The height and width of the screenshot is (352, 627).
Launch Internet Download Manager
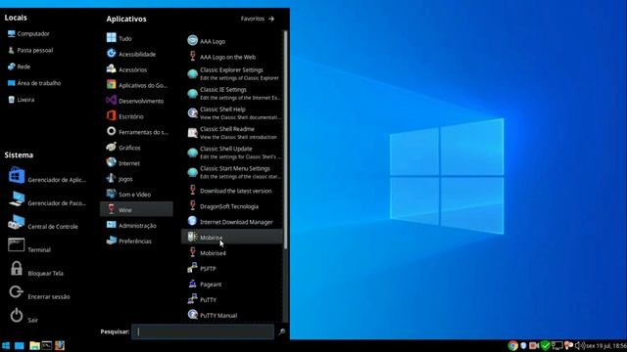coord(232,222)
